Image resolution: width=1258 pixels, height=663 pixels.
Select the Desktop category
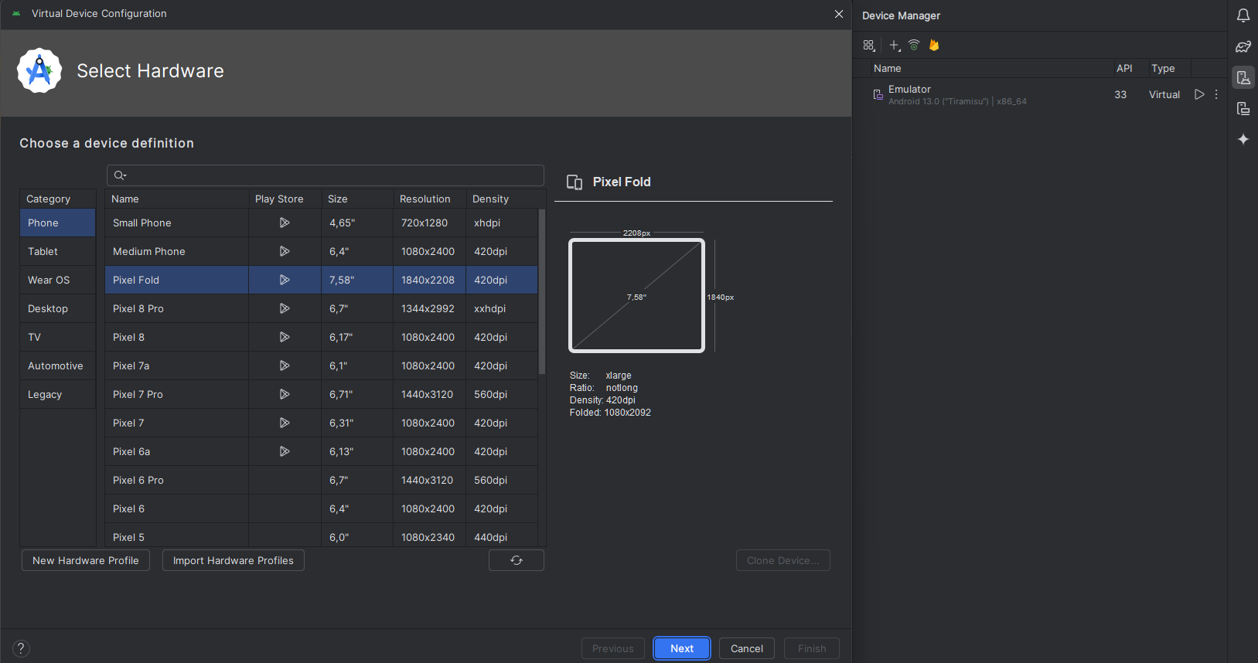click(58, 308)
